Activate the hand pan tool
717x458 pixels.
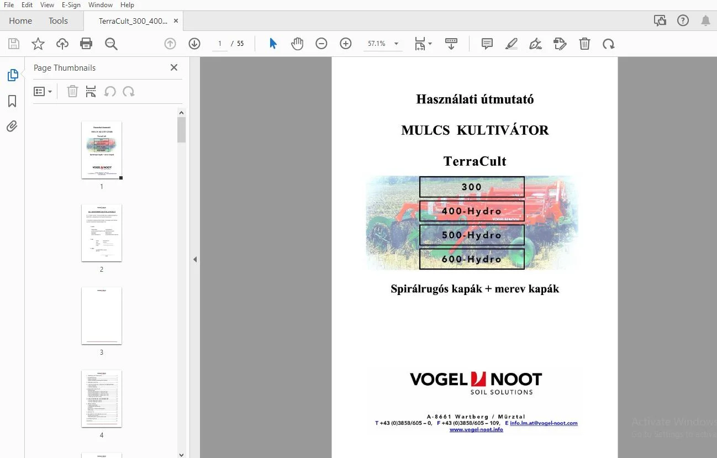pos(297,44)
